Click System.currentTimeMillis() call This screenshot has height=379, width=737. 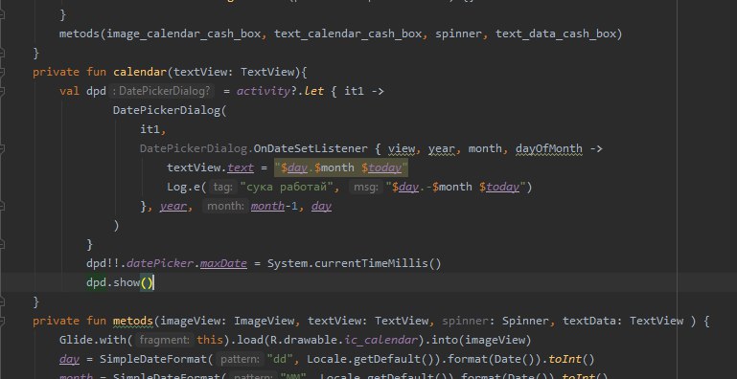[x=355, y=263]
